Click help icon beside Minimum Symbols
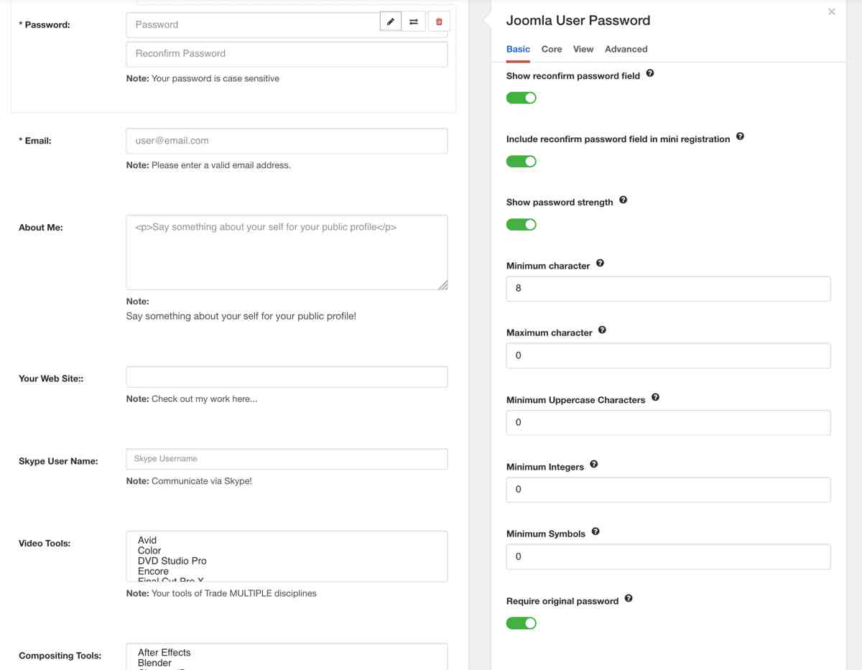Image resolution: width=862 pixels, height=670 pixels. coord(595,532)
